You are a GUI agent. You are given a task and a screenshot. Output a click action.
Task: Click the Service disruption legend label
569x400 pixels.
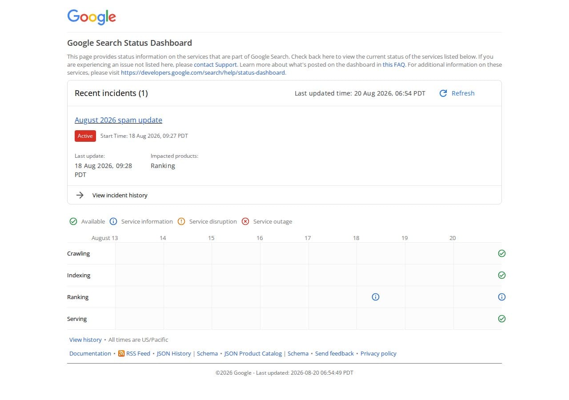(x=213, y=221)
